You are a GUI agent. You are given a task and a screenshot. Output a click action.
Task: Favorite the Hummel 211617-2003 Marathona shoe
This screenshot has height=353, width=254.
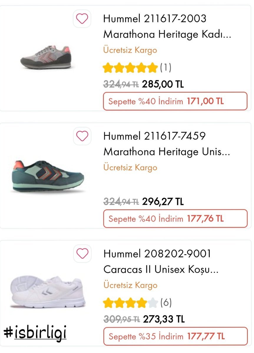[82, 19]
